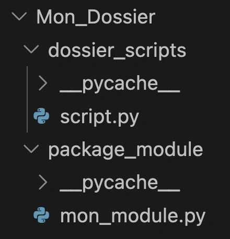This screenshot has width=230, height=239.
Task: Click the indent guide line beside script.py
Action: coord(27,99)
